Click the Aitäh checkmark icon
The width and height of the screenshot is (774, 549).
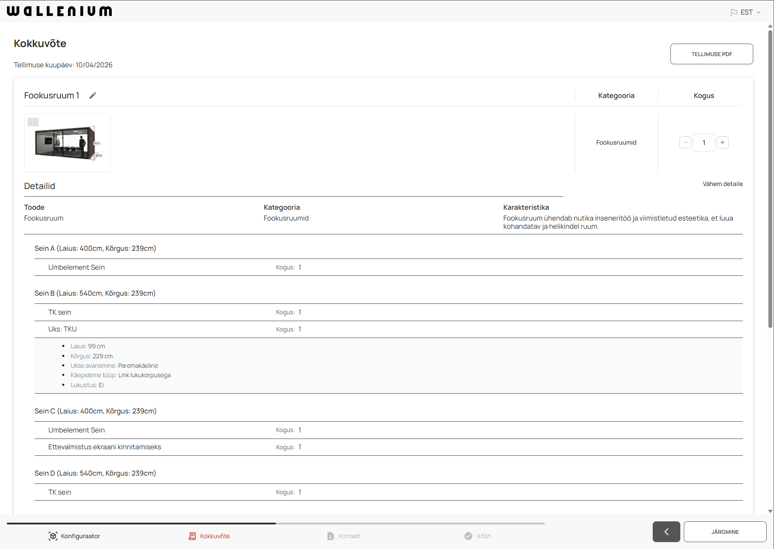pyautogui.click(x=468, y=536)
